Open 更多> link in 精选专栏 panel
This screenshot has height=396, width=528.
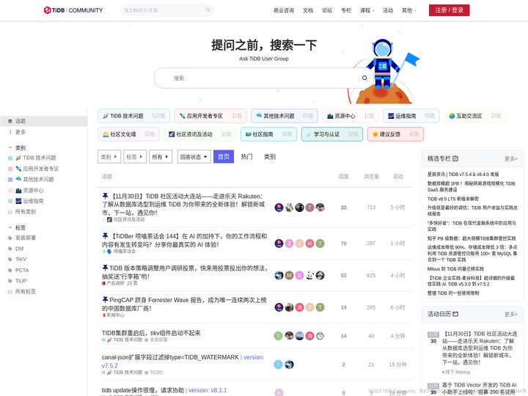click(x=511, y=158)
